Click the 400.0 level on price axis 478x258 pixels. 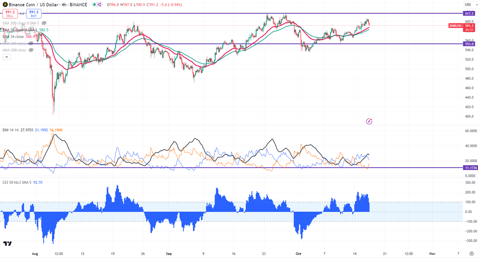pos(469,116)
